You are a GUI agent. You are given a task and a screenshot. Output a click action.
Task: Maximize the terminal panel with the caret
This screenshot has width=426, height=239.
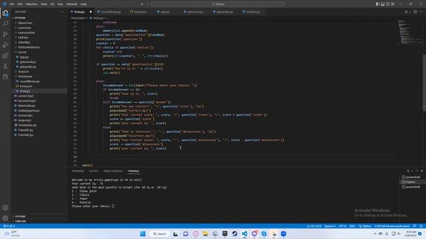pos(417,171)
